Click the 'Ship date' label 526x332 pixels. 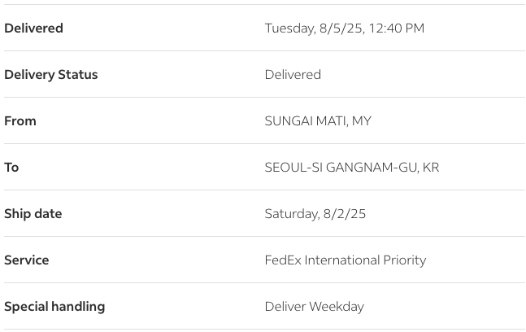point(33,214)
